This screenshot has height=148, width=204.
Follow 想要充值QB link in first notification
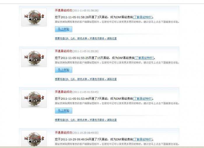click(86, 38)
